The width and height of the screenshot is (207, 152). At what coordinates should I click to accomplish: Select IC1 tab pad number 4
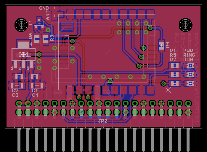pos(24,45)
